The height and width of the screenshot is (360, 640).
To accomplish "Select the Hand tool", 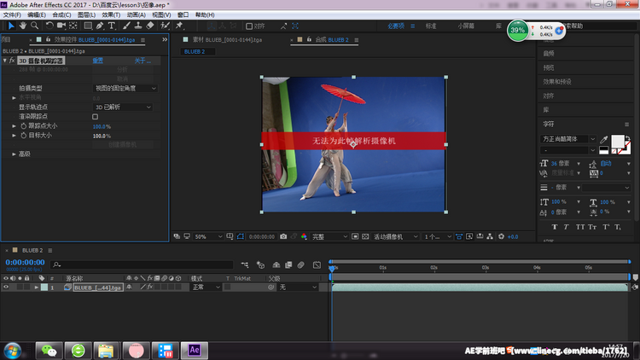I will 23,26.
